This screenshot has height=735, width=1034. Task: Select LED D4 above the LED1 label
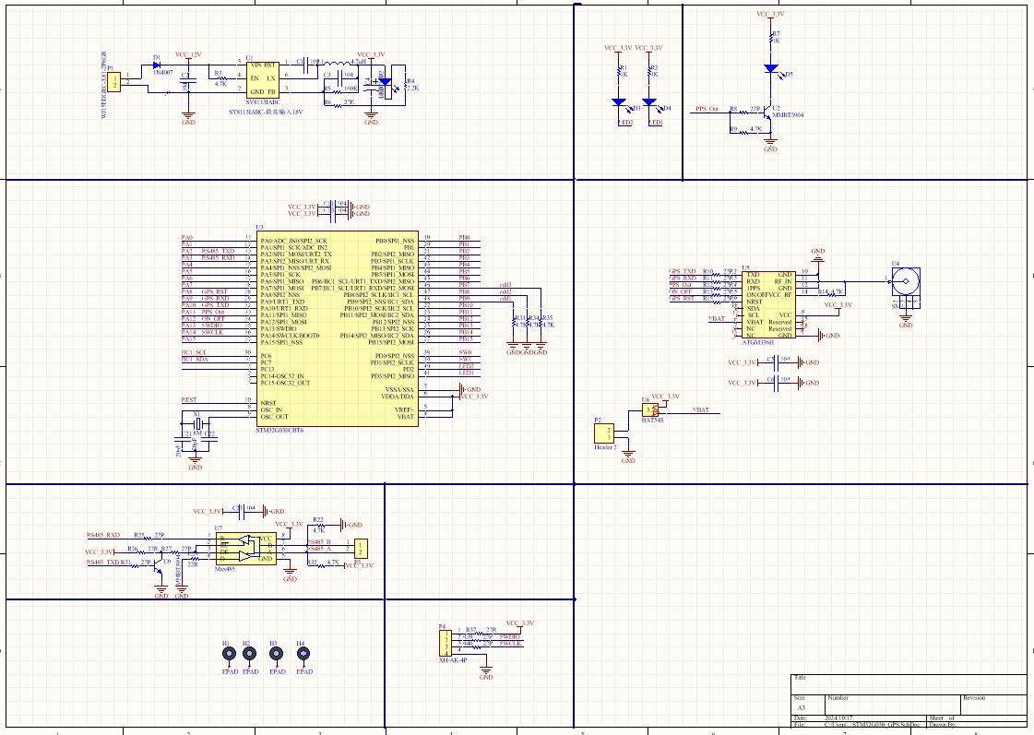click(649, 103)
